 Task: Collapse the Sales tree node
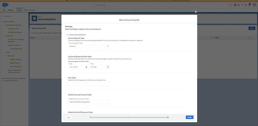click(x=5, y=52)
